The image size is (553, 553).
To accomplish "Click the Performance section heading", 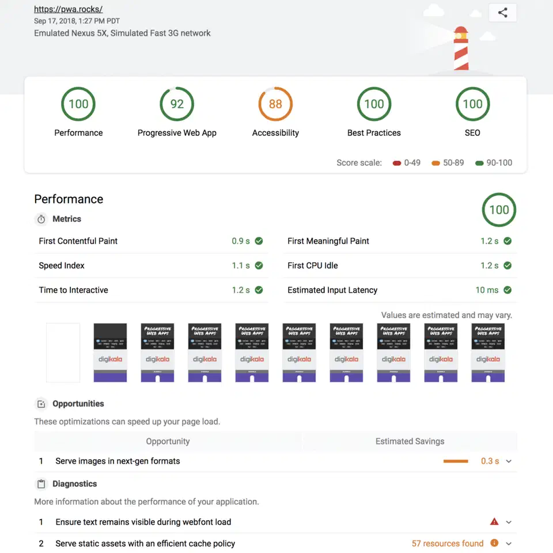I will [x=69, y=199].
